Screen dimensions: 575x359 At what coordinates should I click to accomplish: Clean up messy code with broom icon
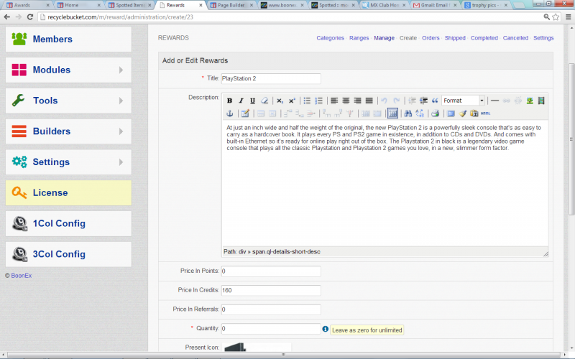coord(462,113)
